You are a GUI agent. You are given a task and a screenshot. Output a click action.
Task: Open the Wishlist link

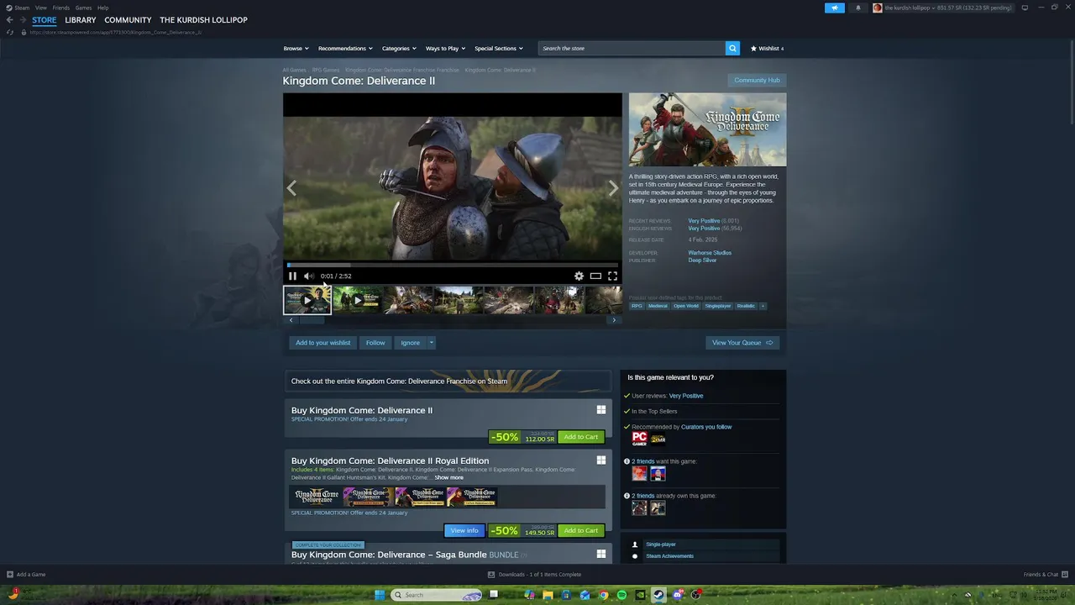(x=767, y=48)
